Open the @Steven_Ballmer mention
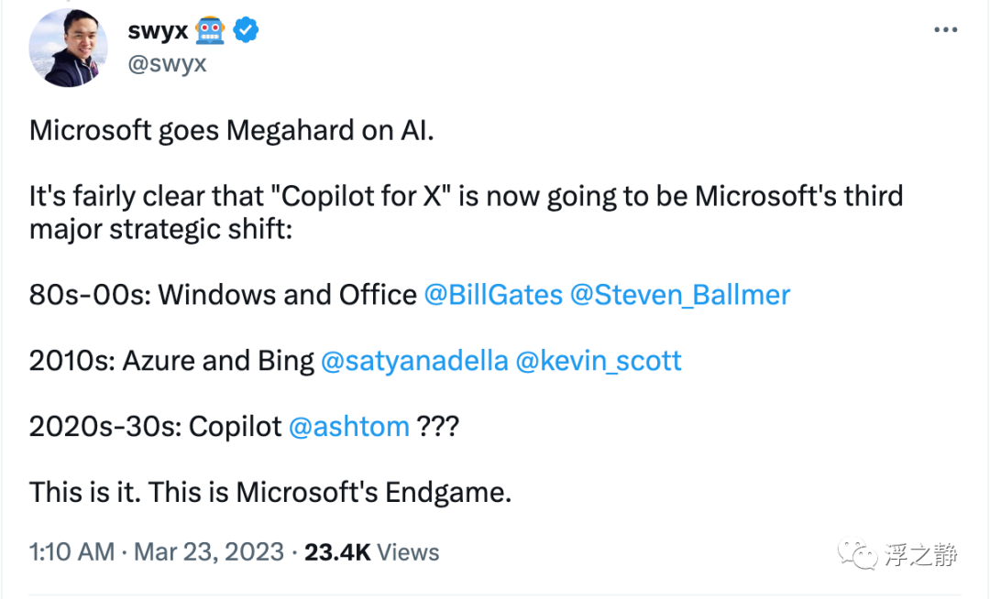 [x=679, y=295]
